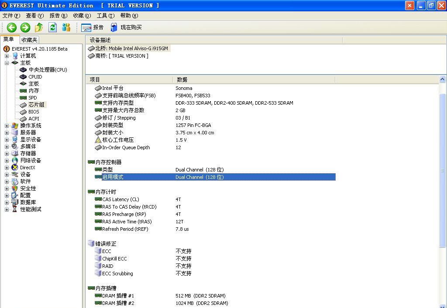Open the 收藏(O) menu
Viewport: 447px width, 308px height.
click(82, 16)
